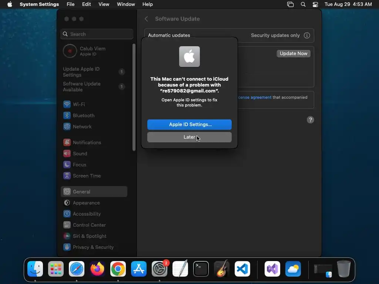Open the System Settings menu

click(39, 4)
